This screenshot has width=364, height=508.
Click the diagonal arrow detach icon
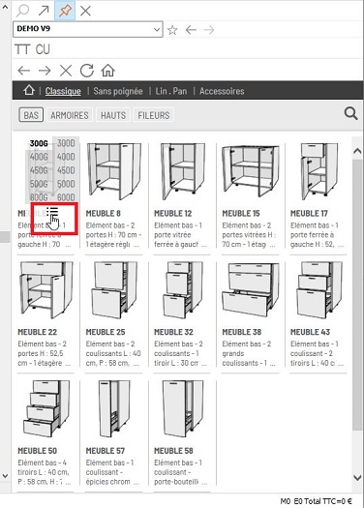[x=44, y=11]
